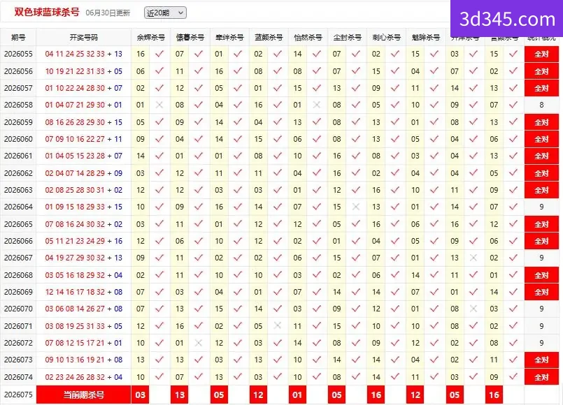Image resolution: width=563 pixels, height=405 pixels.
Task: Click red checkmark in row 2026055 余辉 column
Action: (159, 54)
